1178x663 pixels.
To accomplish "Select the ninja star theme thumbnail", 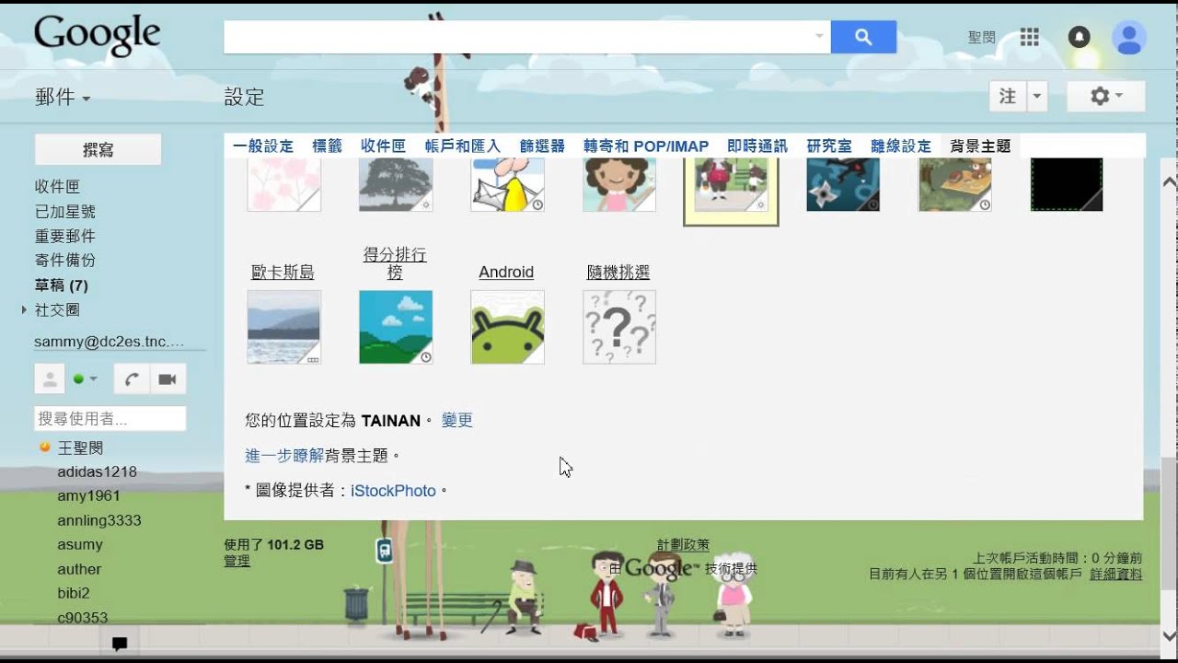I will [x=843, y=184].
